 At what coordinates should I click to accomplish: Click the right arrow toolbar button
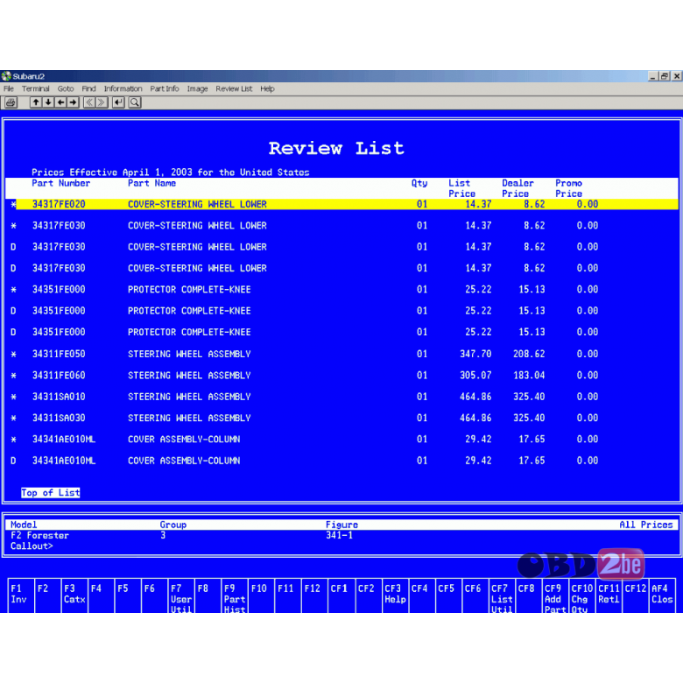point(73,102)
